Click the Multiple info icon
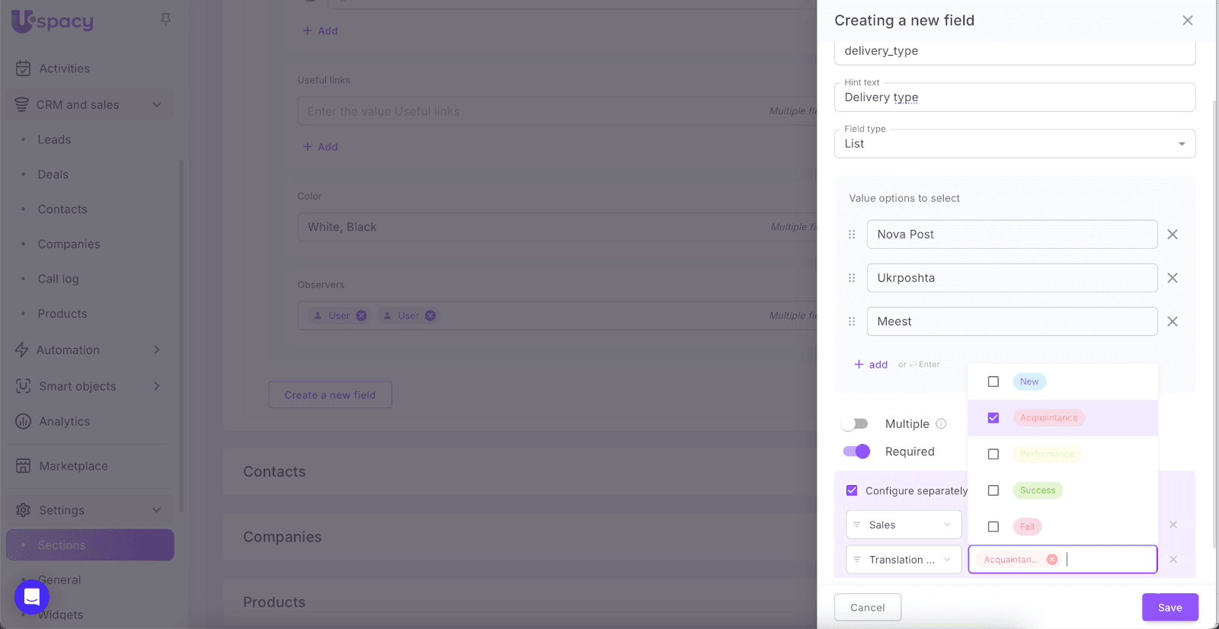 [x=941, y=424]
